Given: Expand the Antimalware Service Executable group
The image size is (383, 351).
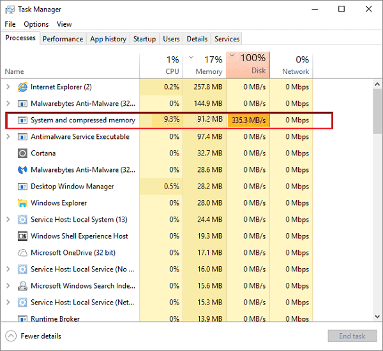Looking at the screenshot, I should pyautogui.click(x=8, y=137).
